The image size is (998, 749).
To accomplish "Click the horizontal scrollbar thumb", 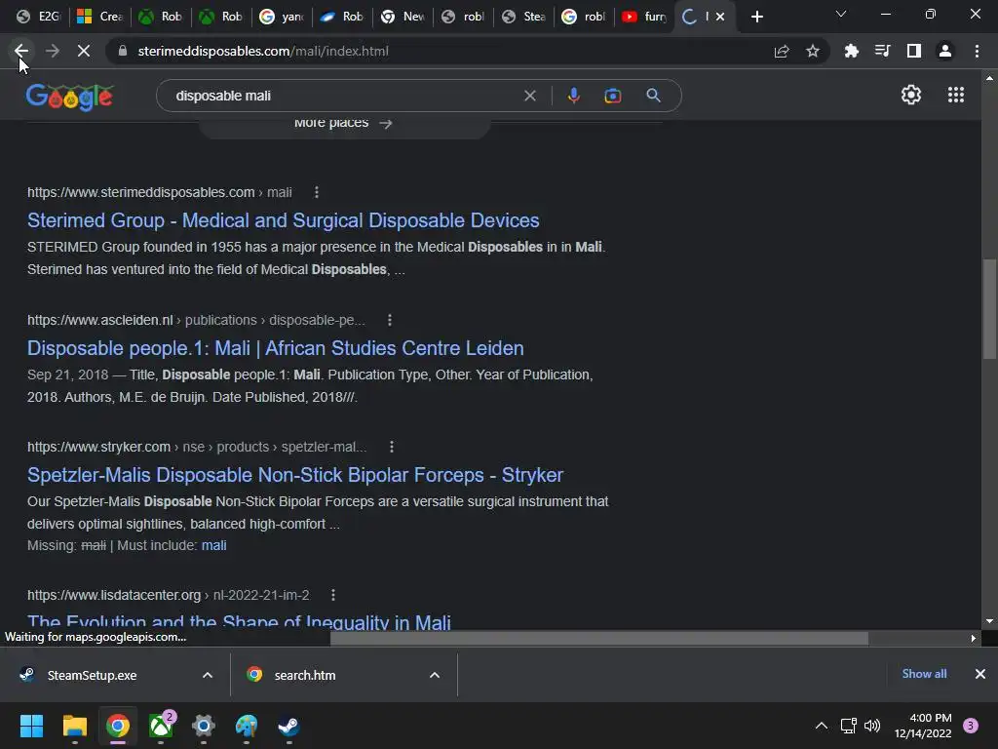I will pyautogui.click(x=599, y=638).
